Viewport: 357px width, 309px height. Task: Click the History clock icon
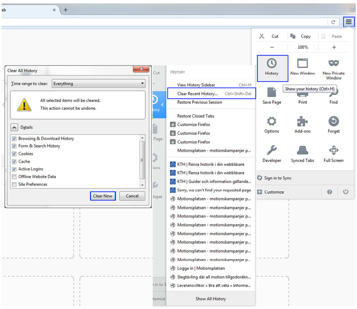[272, 64]
